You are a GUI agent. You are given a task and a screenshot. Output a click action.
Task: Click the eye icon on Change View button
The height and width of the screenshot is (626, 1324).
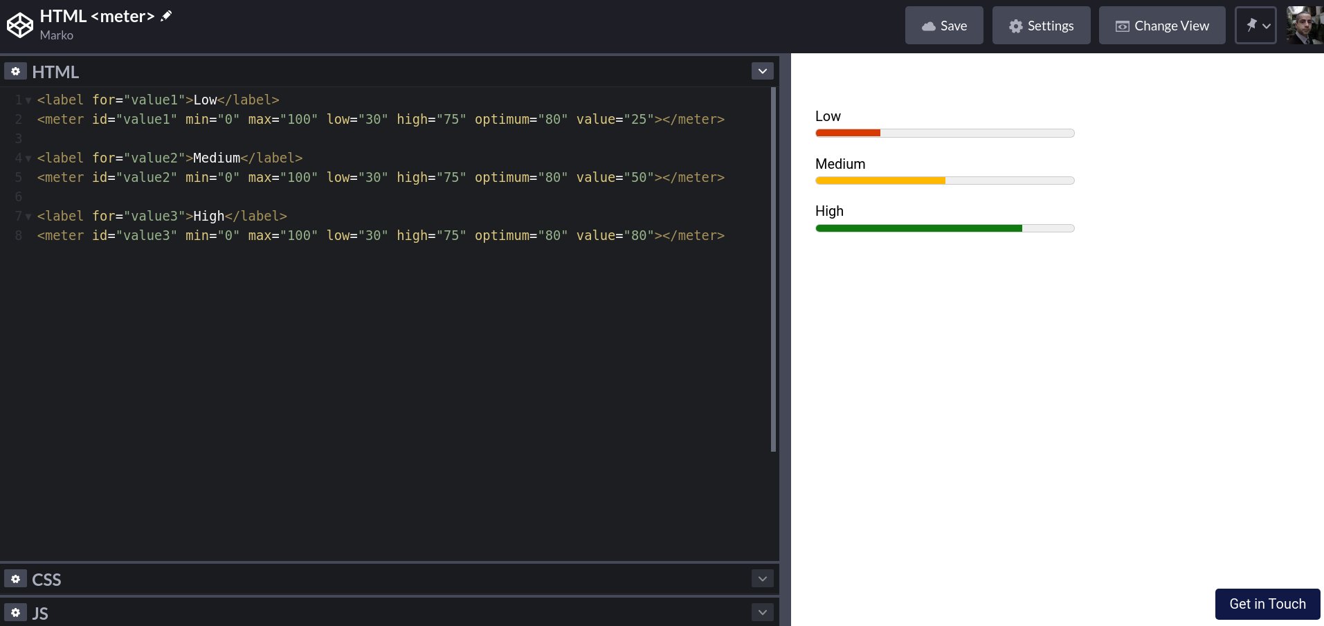(x=1122, y=26)
